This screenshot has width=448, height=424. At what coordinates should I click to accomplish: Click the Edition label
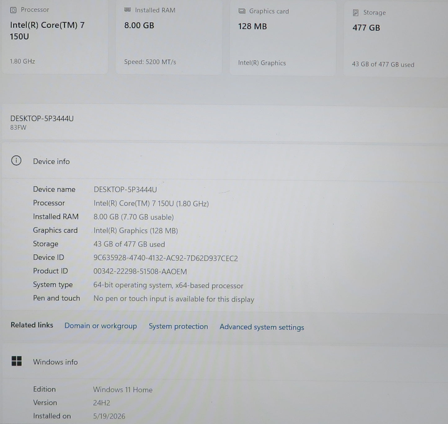44,389
